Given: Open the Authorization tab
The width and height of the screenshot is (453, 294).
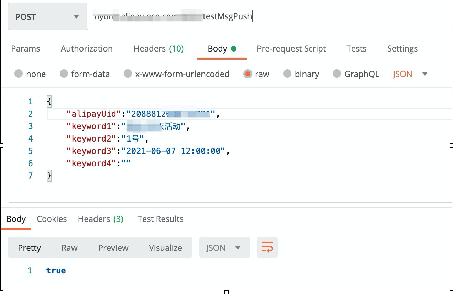Looking at the screenshot, I should point(87,49).
